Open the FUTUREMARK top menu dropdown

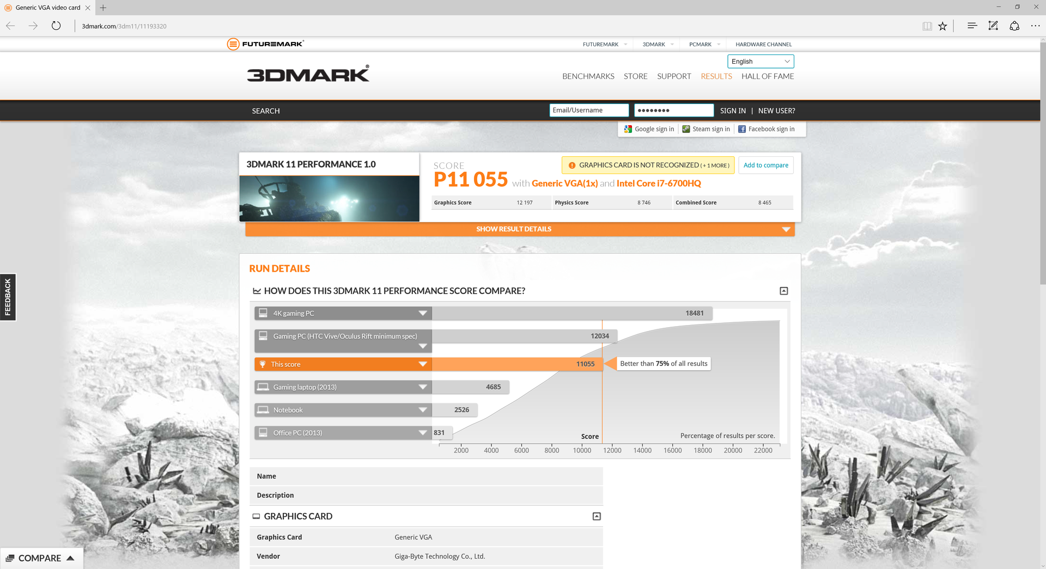605,45
